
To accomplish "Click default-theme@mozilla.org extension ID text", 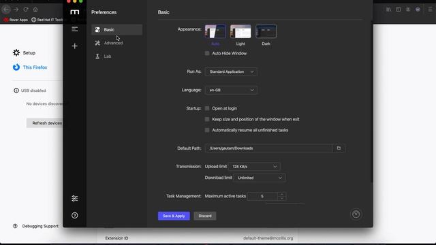I will (268, 238).
